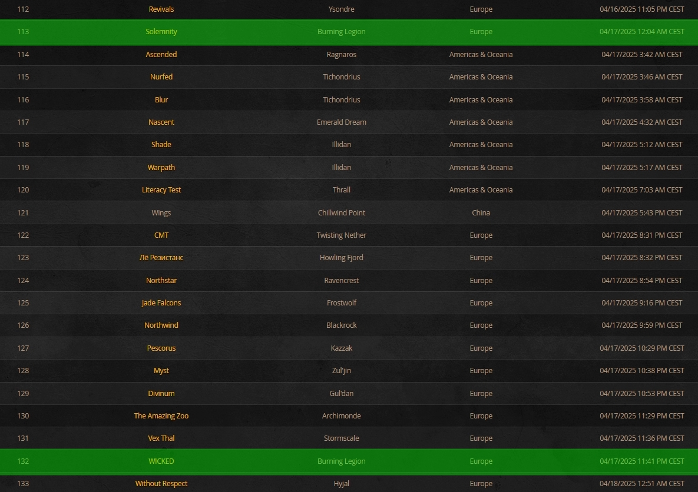Open the Warpath guild link

pos(161,168)
